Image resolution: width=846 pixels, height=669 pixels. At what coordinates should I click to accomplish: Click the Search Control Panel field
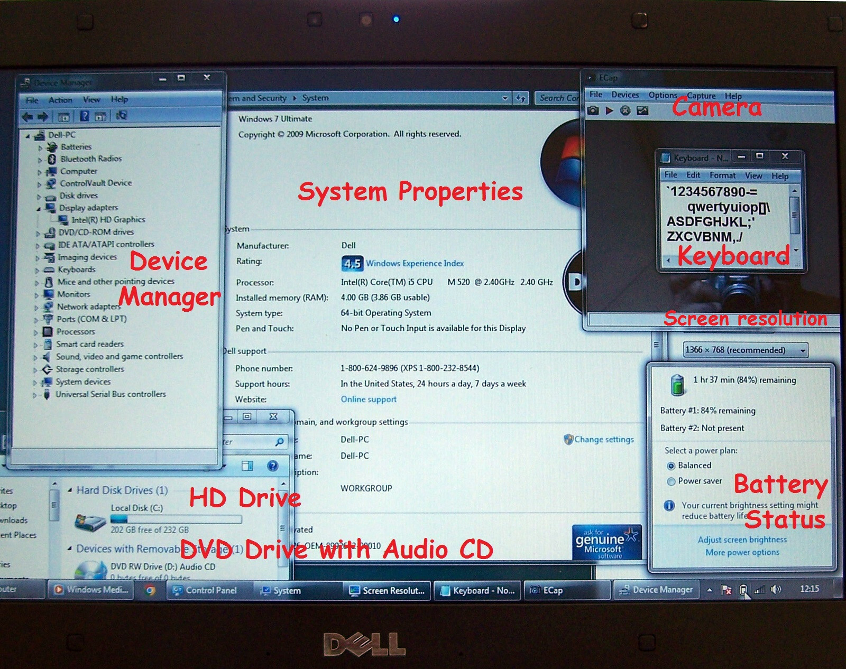coord(557,98)
